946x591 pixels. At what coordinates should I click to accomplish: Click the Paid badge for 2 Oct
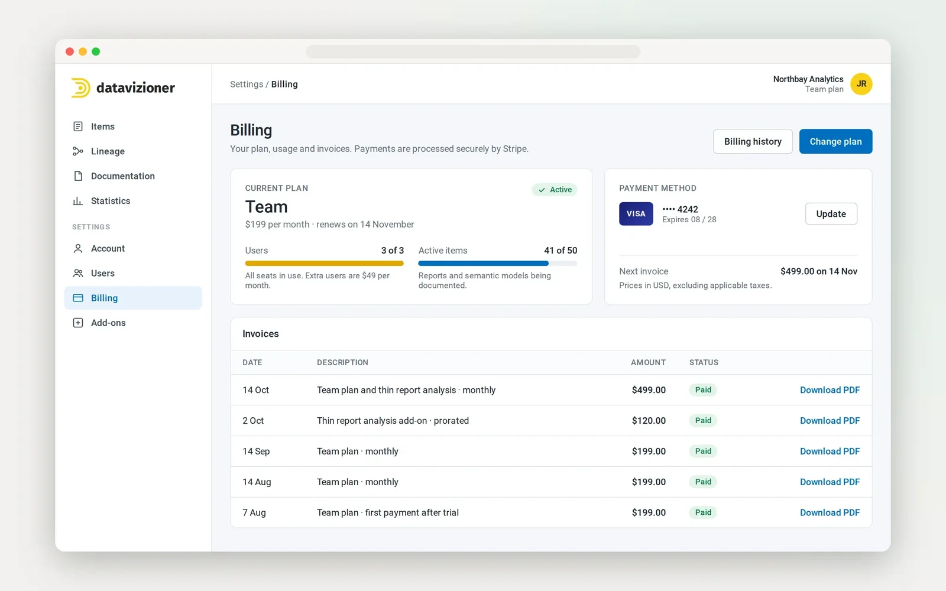pos(703,421)
